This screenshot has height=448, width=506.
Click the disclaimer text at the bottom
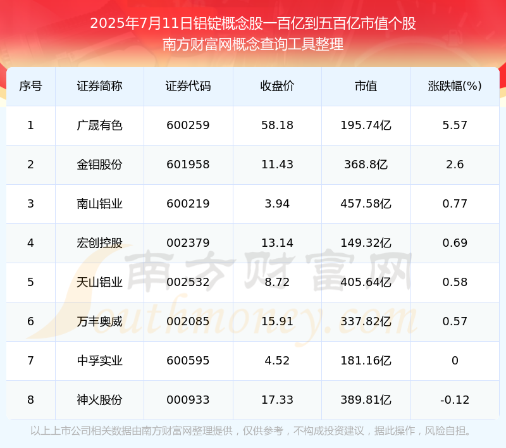(252, 430)
